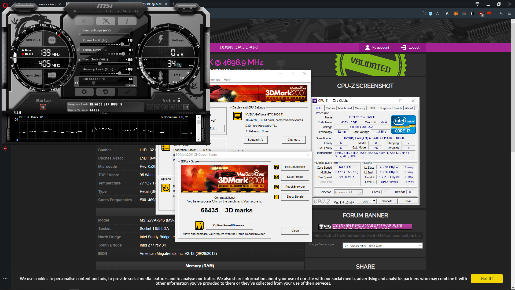This screenshot has height=290, width=515.
Task: Open the Online ResultBrowser button
Action: [229, 225]
